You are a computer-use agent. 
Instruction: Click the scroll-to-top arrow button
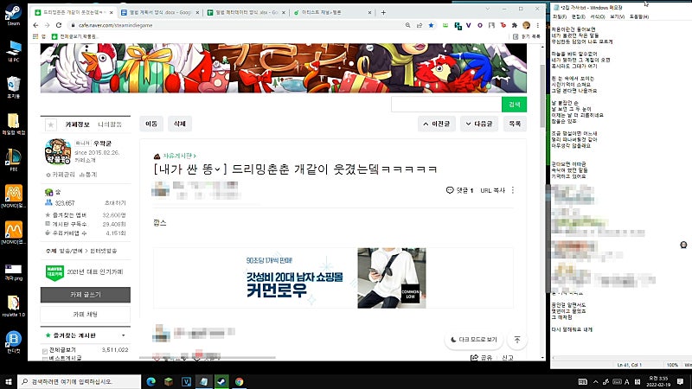pos(516,340)
